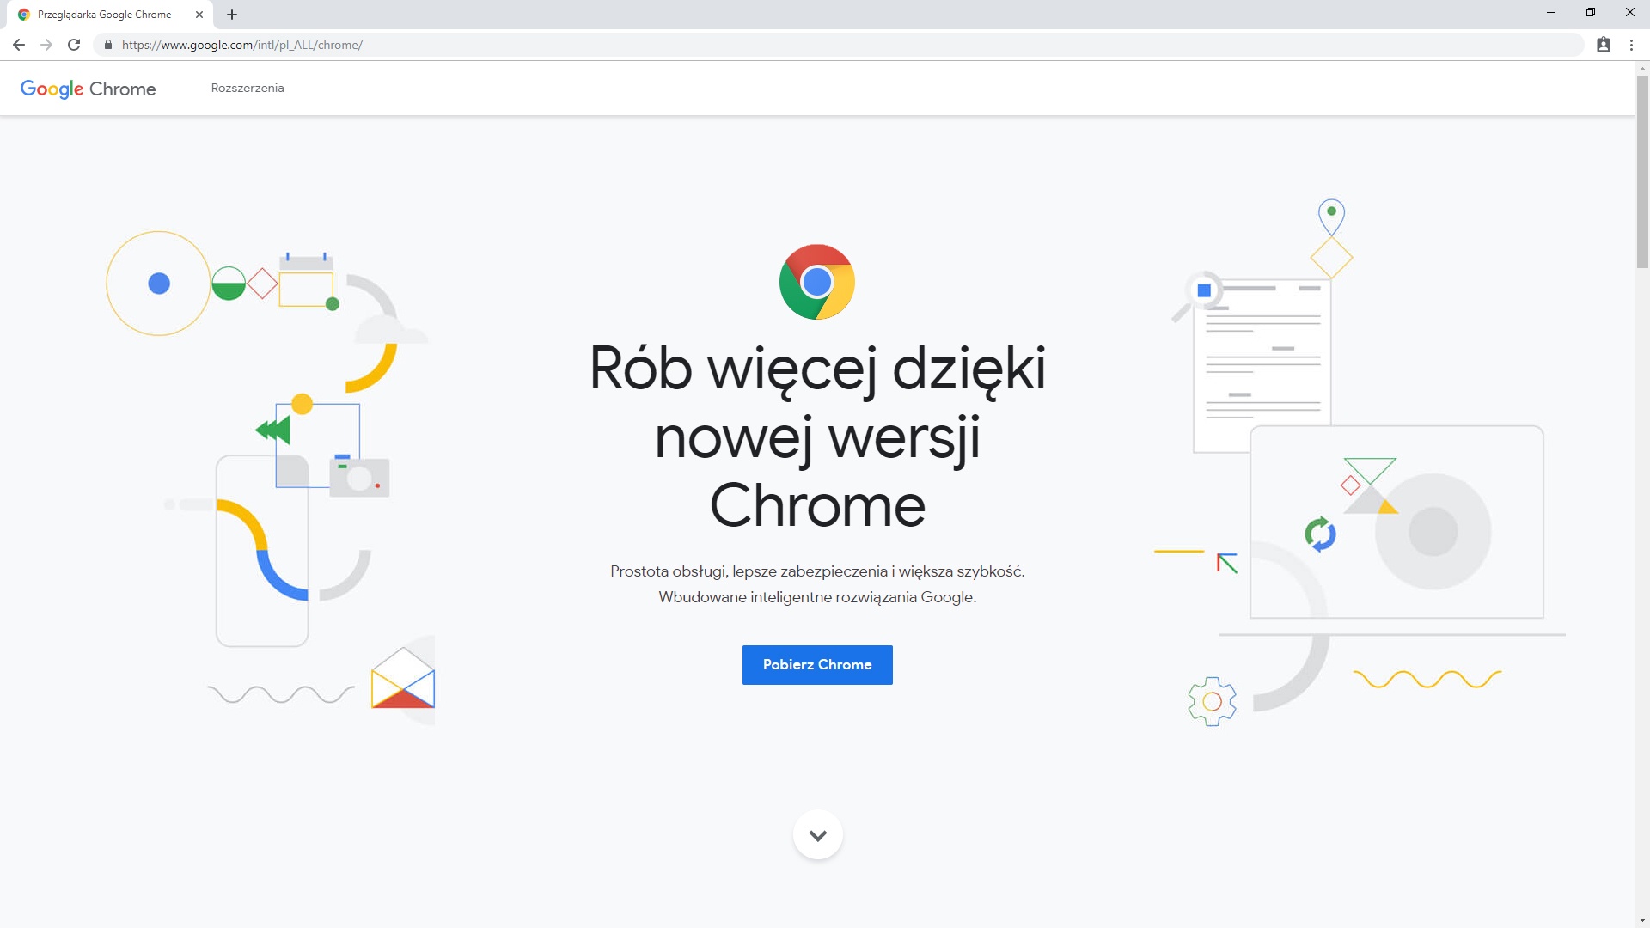This screenshot has width=1650, height=928.
Task: Minimize the browser window
Action: point(1551,13)
